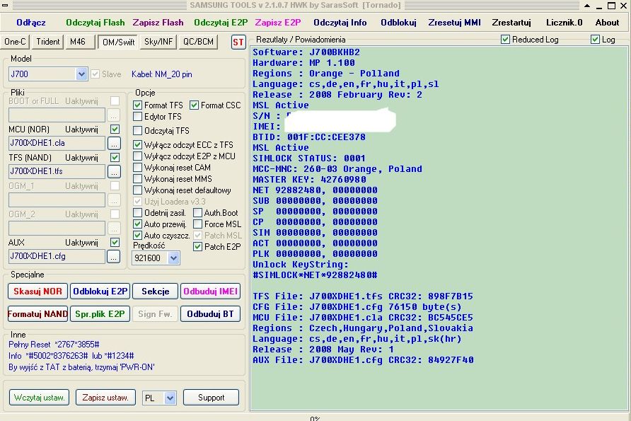Click the red ST icon button
The height and width of the screenshot is (421, 631).
238,42
